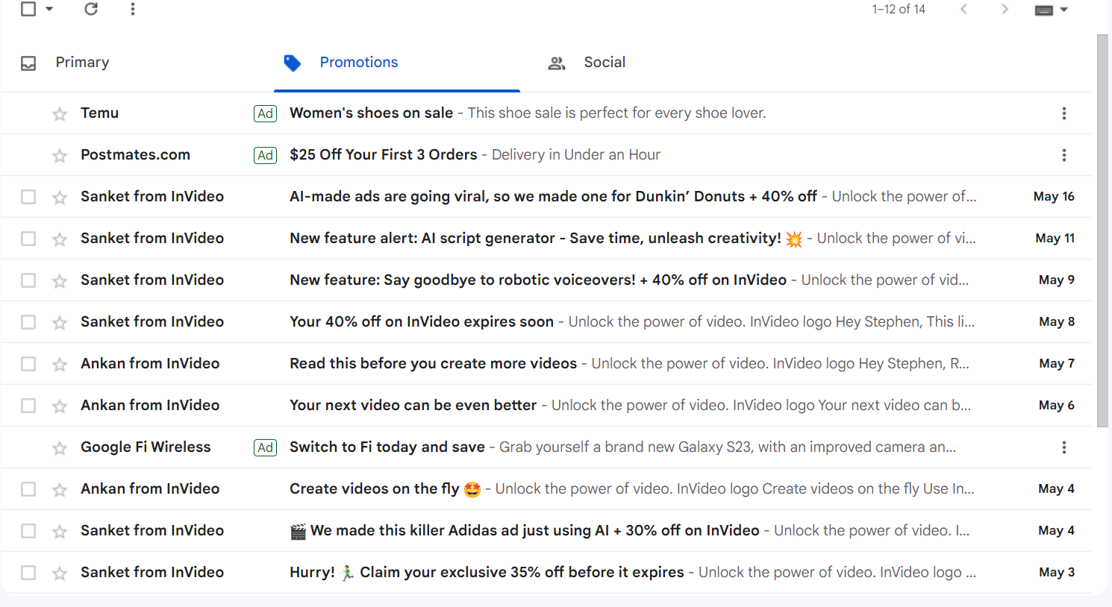Select the Dunkin' Donuts email checkbox

click(28, 197)
